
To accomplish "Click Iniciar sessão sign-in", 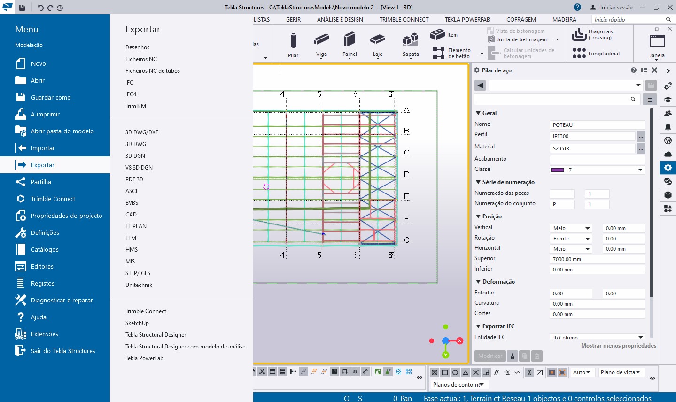I will (611, 8).
